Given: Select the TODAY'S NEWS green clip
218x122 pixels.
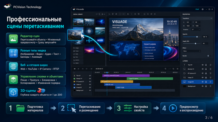Looking at the screenshot, I should tap(150, 79).
